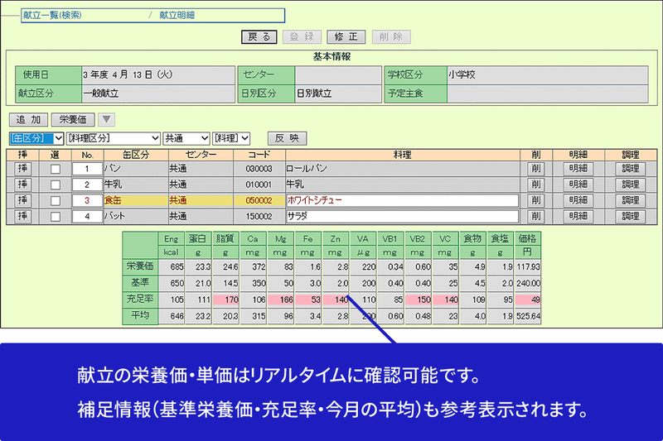
Task: Click the 追加 add button
Action: [28, 119]
